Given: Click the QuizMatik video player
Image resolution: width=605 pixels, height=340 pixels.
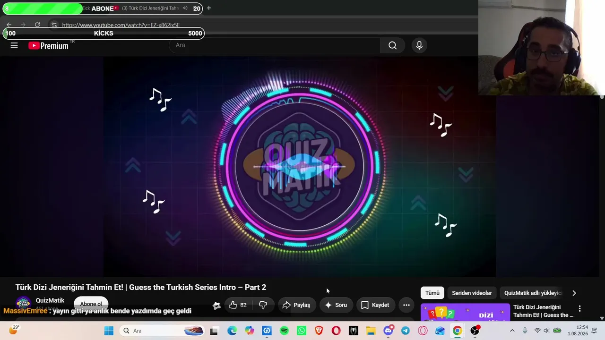Looking at the screenshot, I should point(300,166).
